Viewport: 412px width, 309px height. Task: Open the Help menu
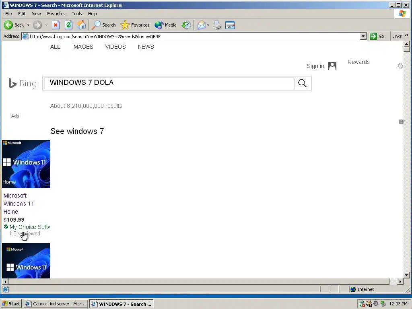(92, 14)
